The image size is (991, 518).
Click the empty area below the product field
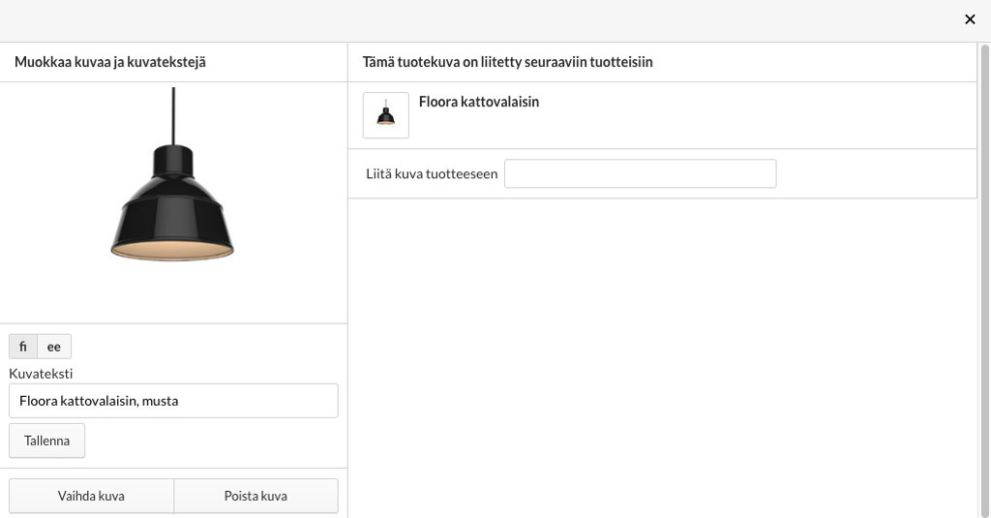pos(662,358)
